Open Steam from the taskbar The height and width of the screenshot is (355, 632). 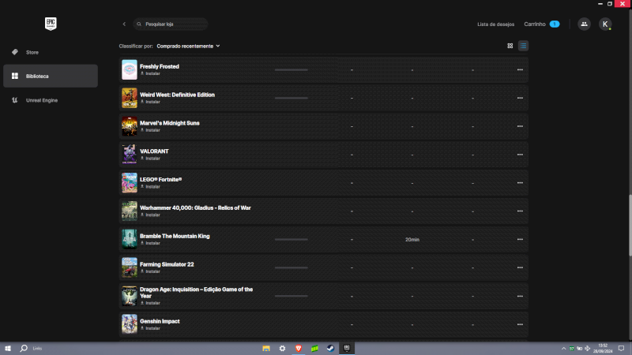pyautogui.click(x=330, y=348)
